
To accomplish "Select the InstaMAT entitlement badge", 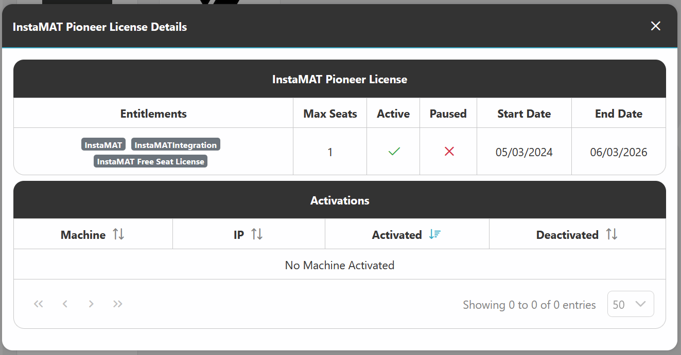I will [x=103, y=145].
